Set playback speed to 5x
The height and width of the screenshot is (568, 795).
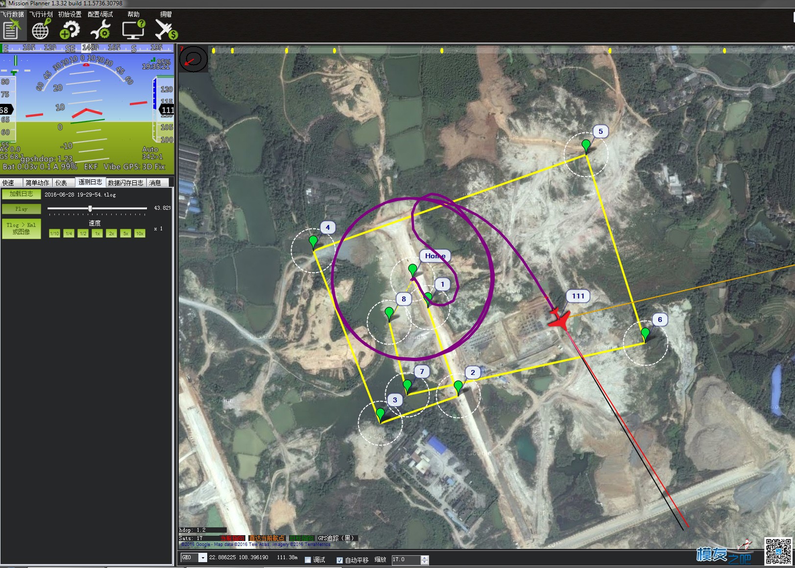pos(125,233)
